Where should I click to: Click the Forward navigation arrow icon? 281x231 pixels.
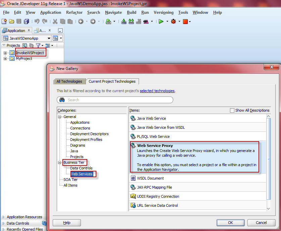(x=93, y=22)
